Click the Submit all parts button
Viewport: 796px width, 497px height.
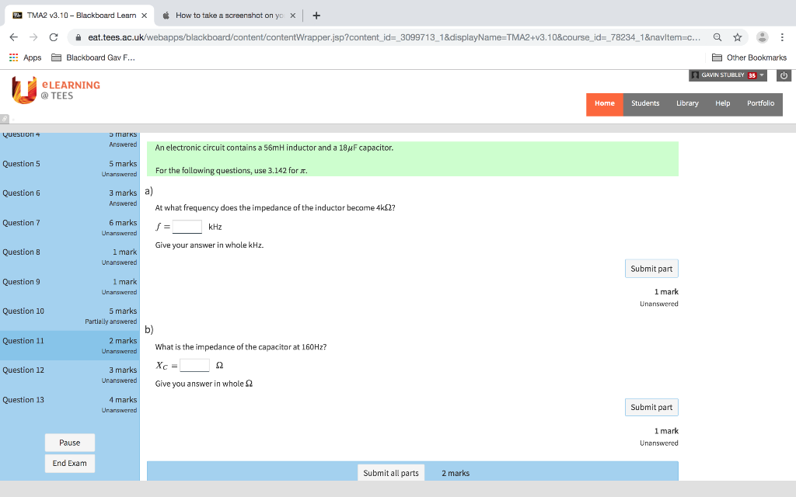click(391, 473)
